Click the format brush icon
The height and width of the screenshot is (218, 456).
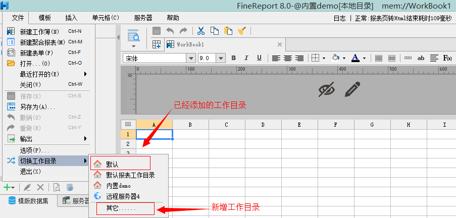[242, 30]
